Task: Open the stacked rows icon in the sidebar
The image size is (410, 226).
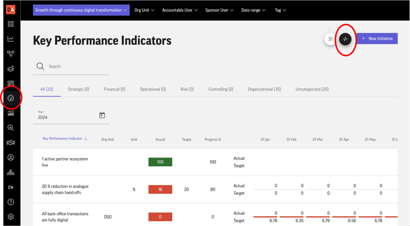Action: click(x=11, y=83)
